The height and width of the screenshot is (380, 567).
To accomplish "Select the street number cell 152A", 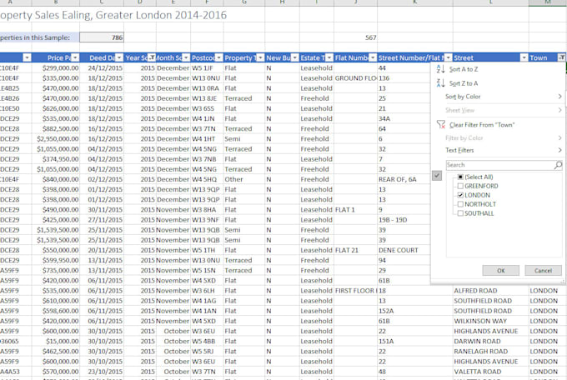I will [x=415, y=311].
